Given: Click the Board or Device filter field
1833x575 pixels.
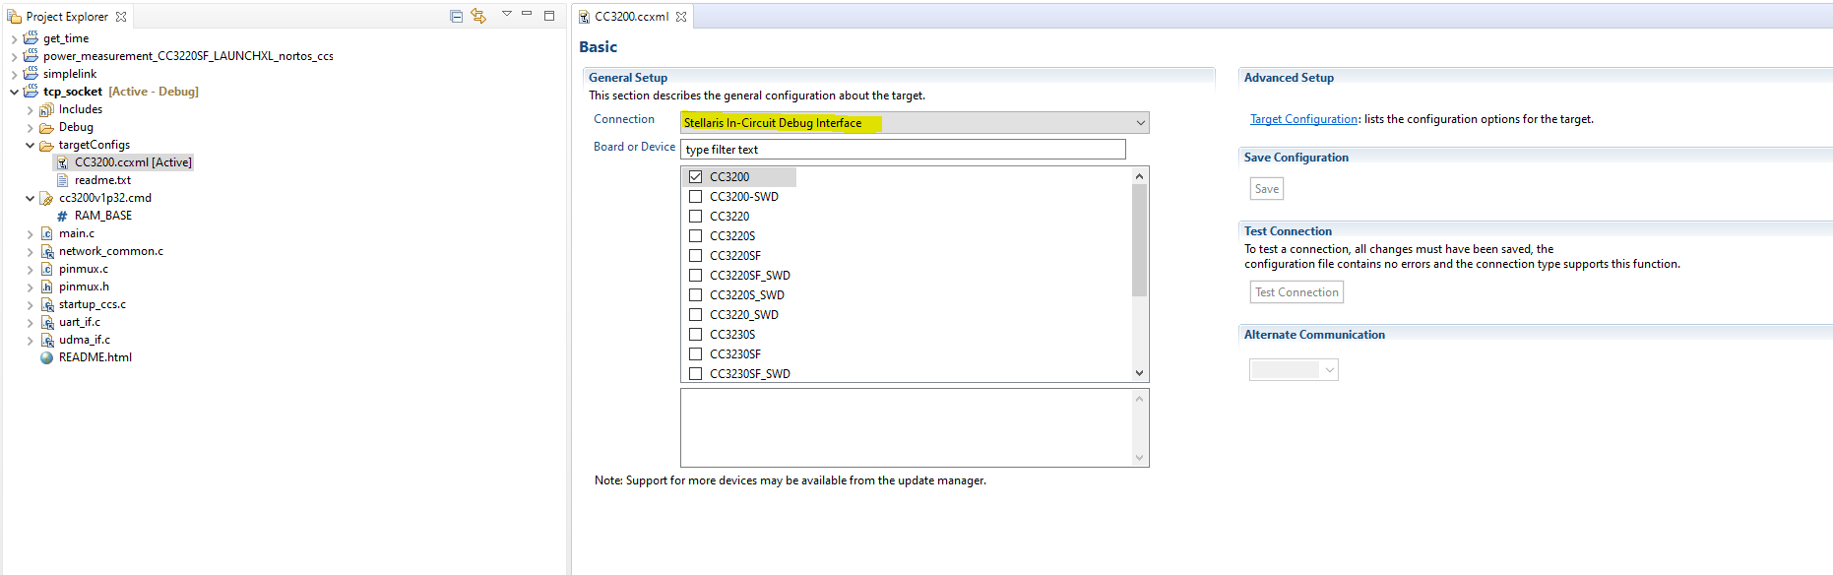Looking at the screenshot, I should pos(903,150).
